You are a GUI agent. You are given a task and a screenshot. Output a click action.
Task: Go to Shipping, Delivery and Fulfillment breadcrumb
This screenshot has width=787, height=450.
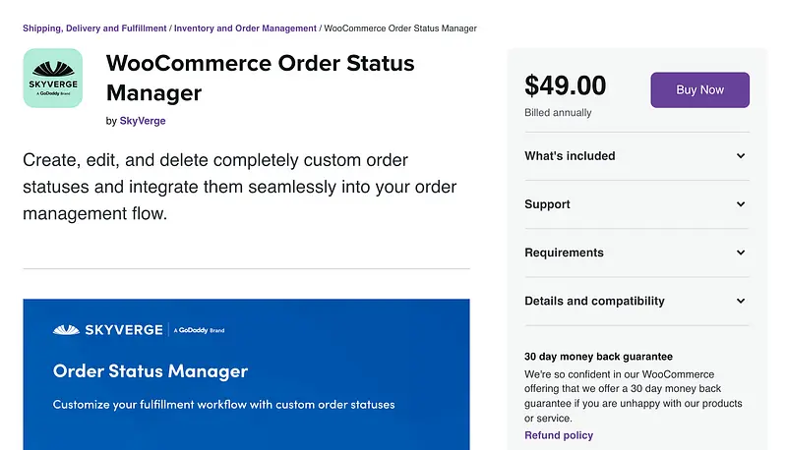pyautogui.click(x=93, y=28)
